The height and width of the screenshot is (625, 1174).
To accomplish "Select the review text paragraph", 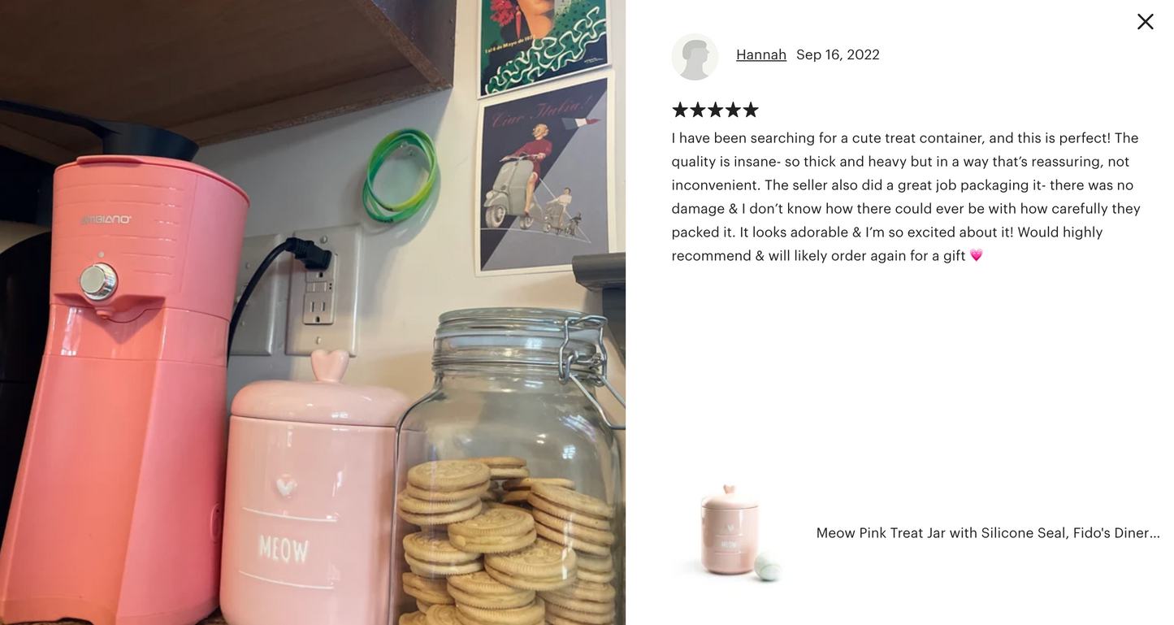I will click(906, 197).
